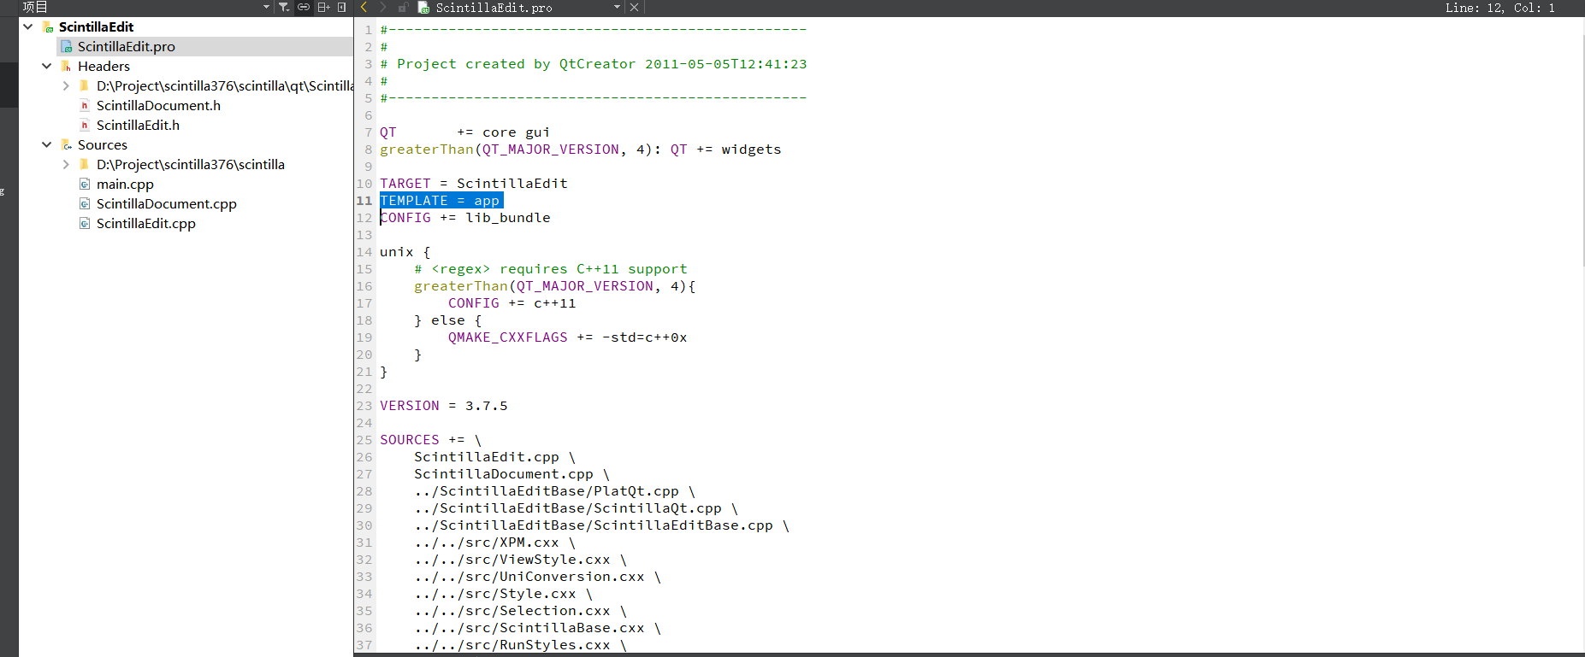Split the projects side panel
The height and width of the screenshot is (657, 1585).
click(x=323, y=7)
